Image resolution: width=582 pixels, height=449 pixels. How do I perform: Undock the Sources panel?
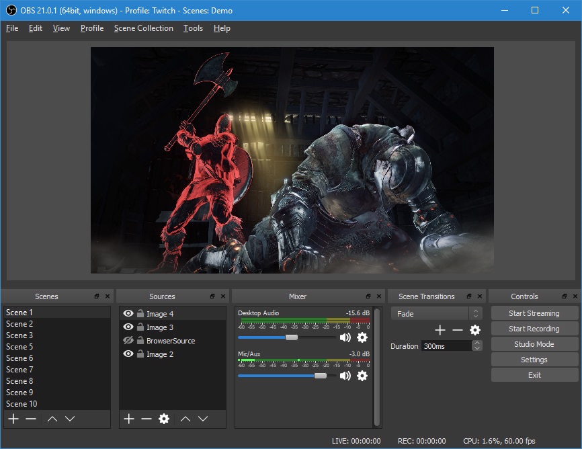(212, 296)
